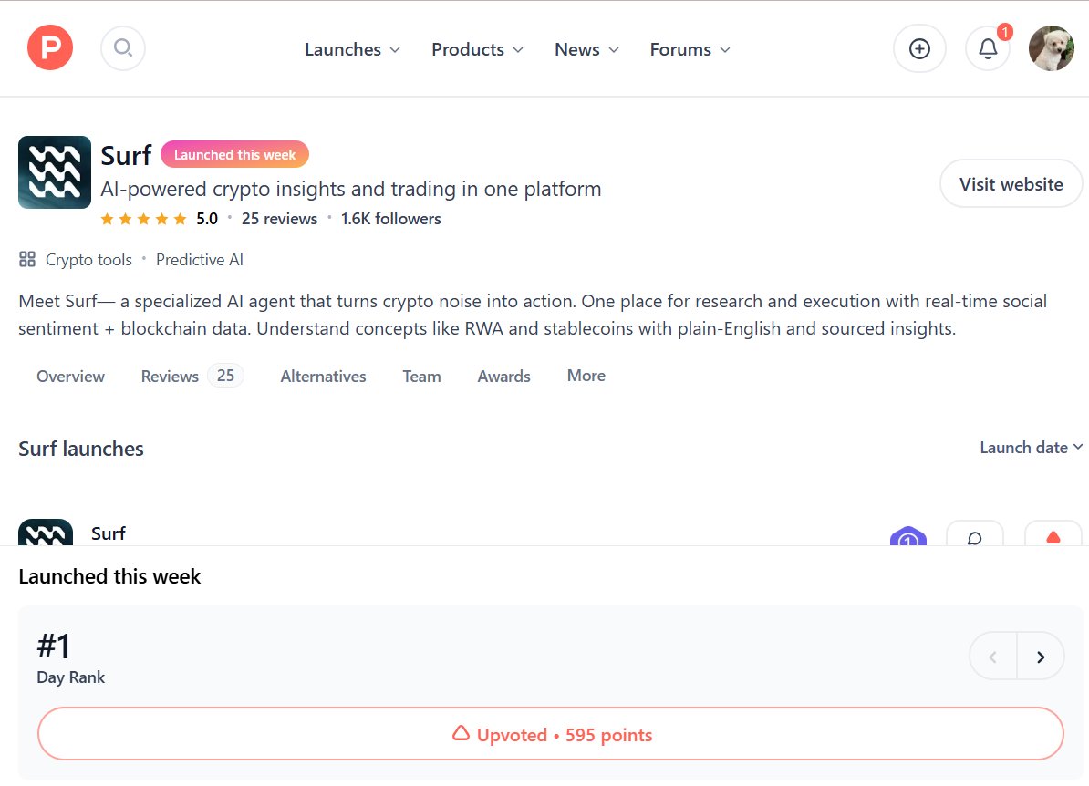Click the search magnifier icon
Image resolution: width=1089 pixels, height=786 pixels.
coord(123,48)
